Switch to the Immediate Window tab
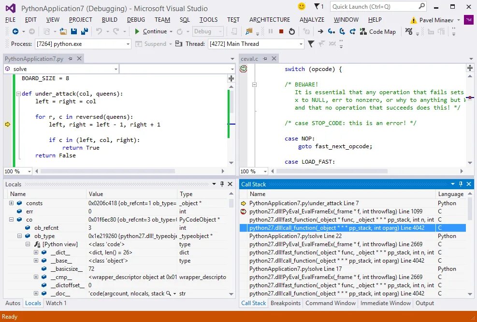The height and width of the screenshot is (322, 477). [x=386, y=303]
